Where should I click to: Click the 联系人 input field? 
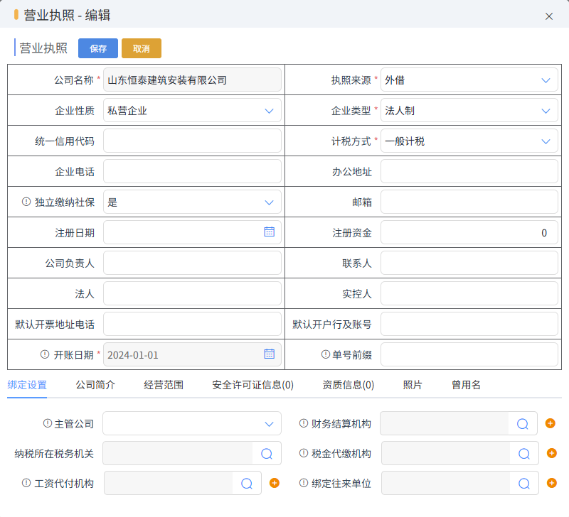tap(469, 263)
